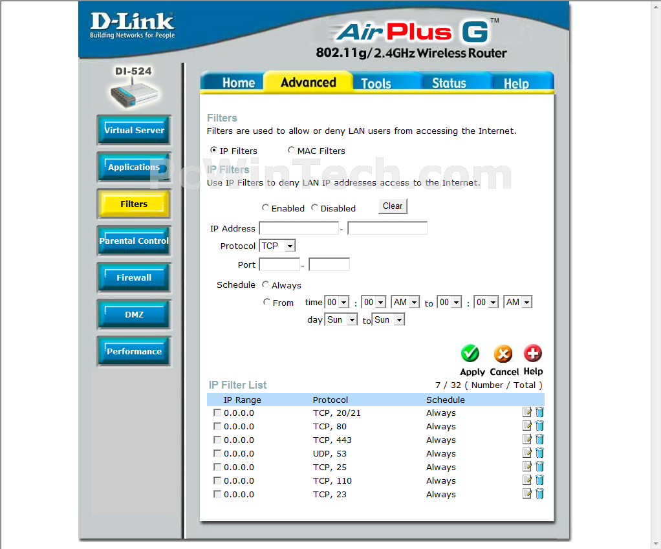661x549 pixels.
Task: Select the Enabled radio button
Action: 266,208
